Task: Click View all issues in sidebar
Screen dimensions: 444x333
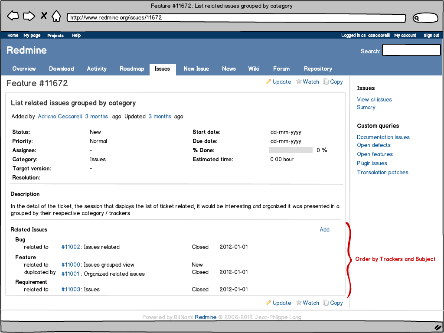Action: click(x=374, y=99)
